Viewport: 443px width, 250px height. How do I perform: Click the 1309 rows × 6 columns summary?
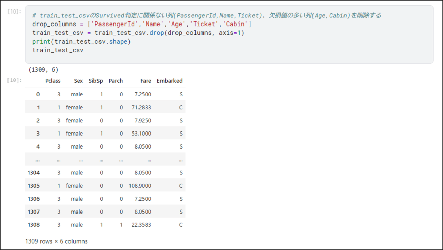(56, 241)
